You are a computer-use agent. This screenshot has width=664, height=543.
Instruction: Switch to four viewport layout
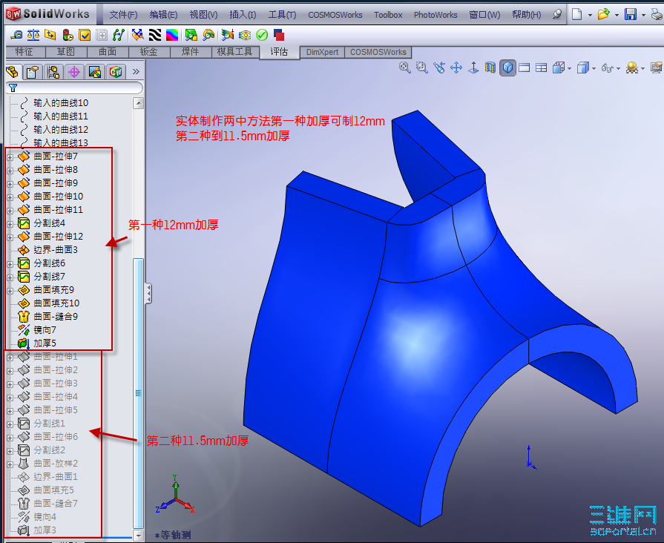coord(541,68)
